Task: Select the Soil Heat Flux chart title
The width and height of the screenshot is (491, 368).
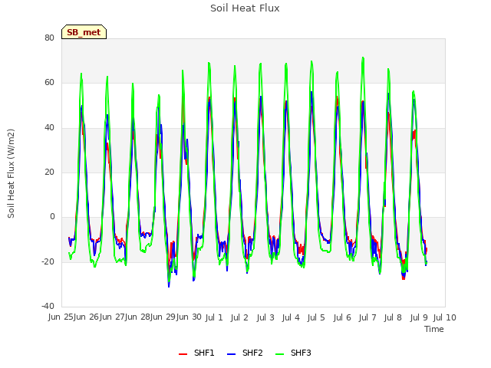Action: pos(245,8)
